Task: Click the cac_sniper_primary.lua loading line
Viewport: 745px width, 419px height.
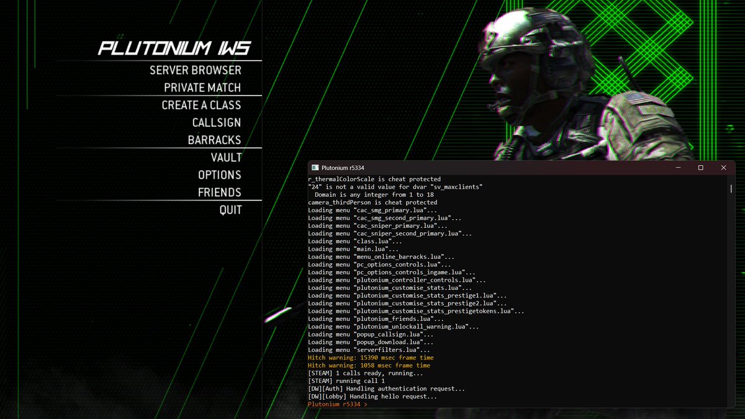Action: coord(378,226)
